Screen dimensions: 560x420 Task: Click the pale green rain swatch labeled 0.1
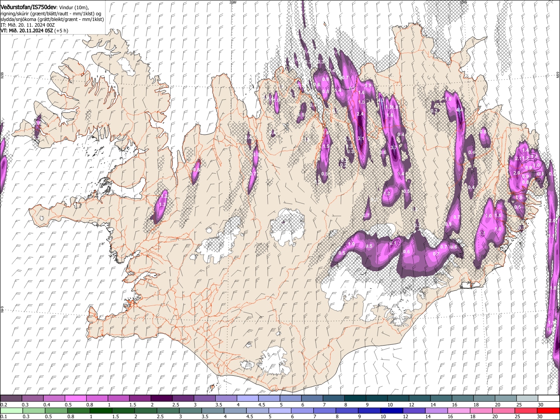[11, 410]
